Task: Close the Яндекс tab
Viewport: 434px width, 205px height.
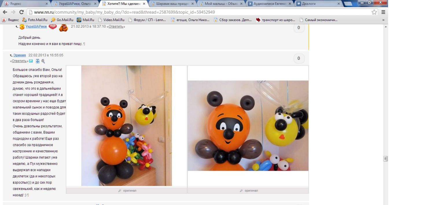Action: tap(47, 4)
